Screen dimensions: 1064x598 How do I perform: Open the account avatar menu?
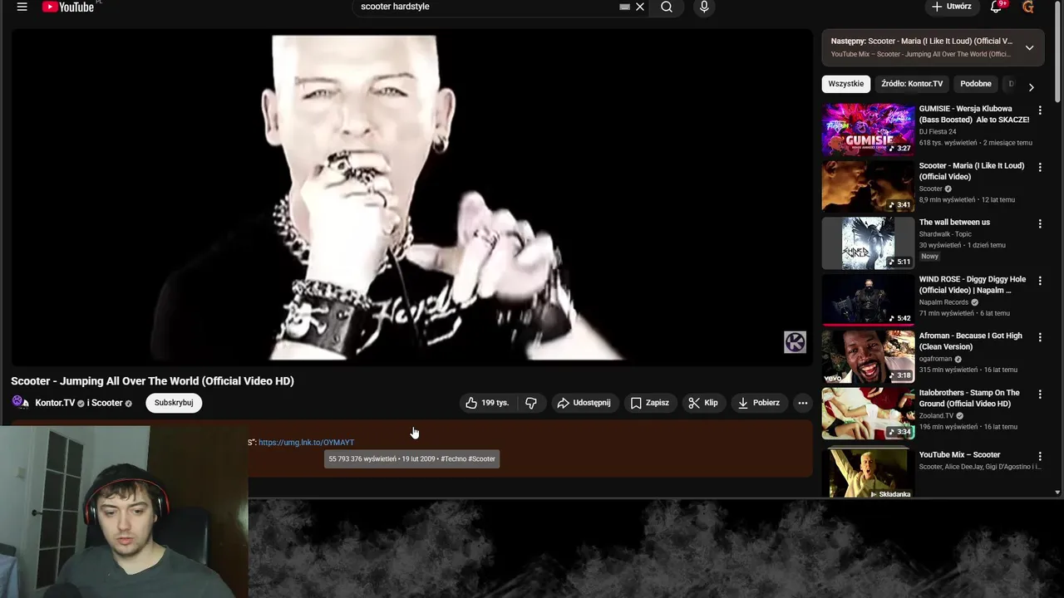pos(1028,7)
